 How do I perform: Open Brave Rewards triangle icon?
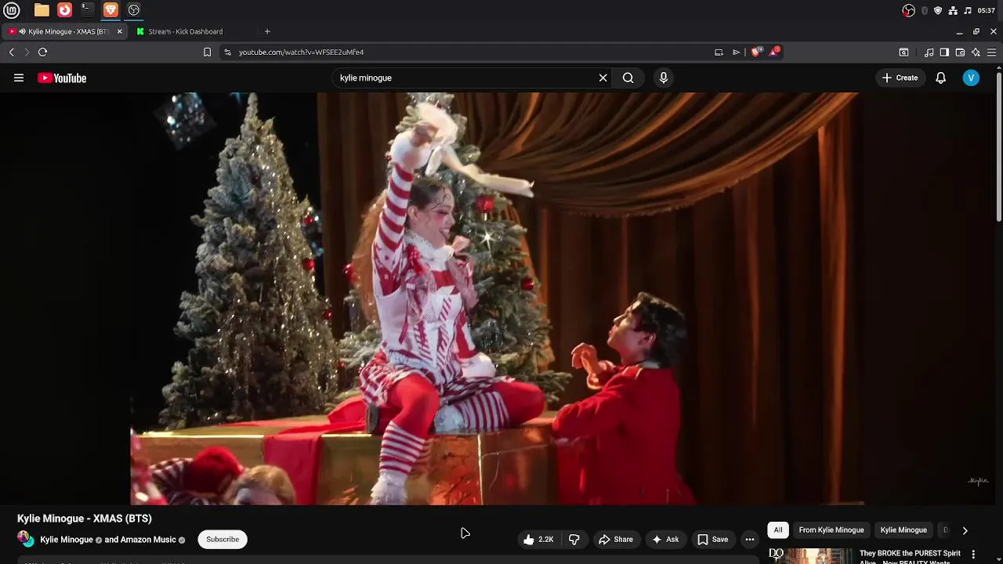coord(774,52)
